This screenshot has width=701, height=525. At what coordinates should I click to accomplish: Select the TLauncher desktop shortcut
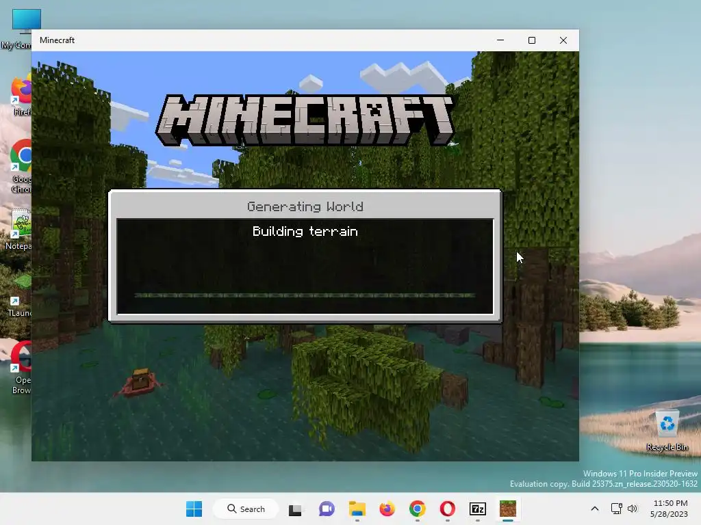(18, 295)
